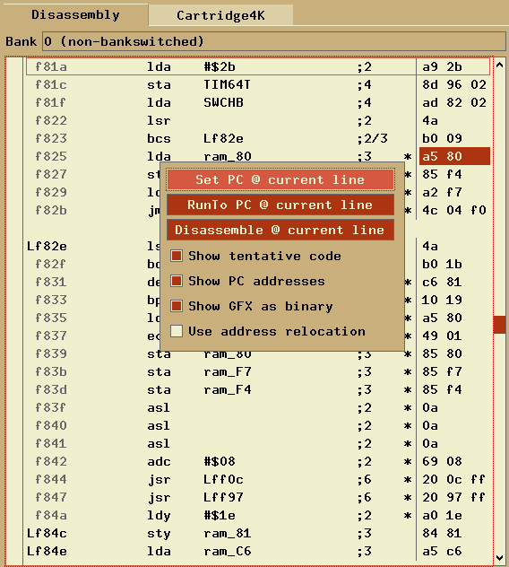The height and width of the screenshot is (567, 509).
Task: Click the Bank field showing non-bankswitched
Action: [x=274, y=41]
